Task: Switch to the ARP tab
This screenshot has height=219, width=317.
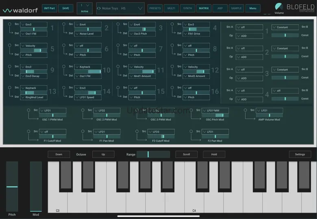Action: 220,8
